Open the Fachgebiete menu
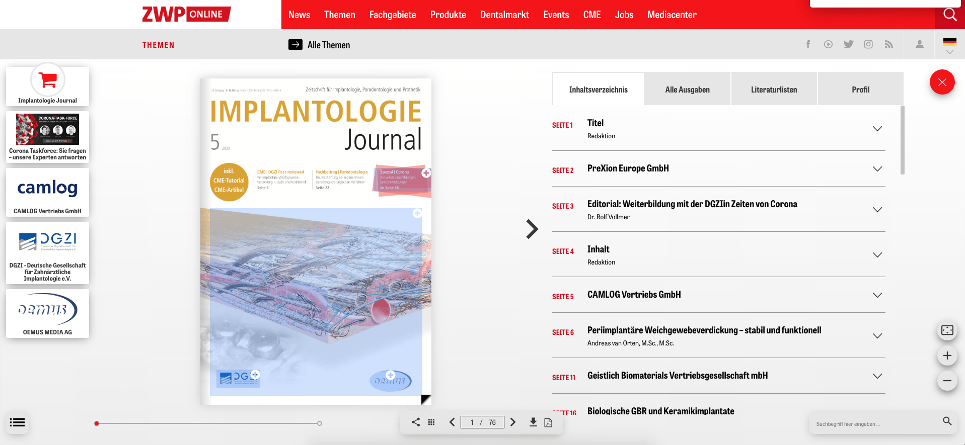965x445 pixels. [x=393, y=15]
